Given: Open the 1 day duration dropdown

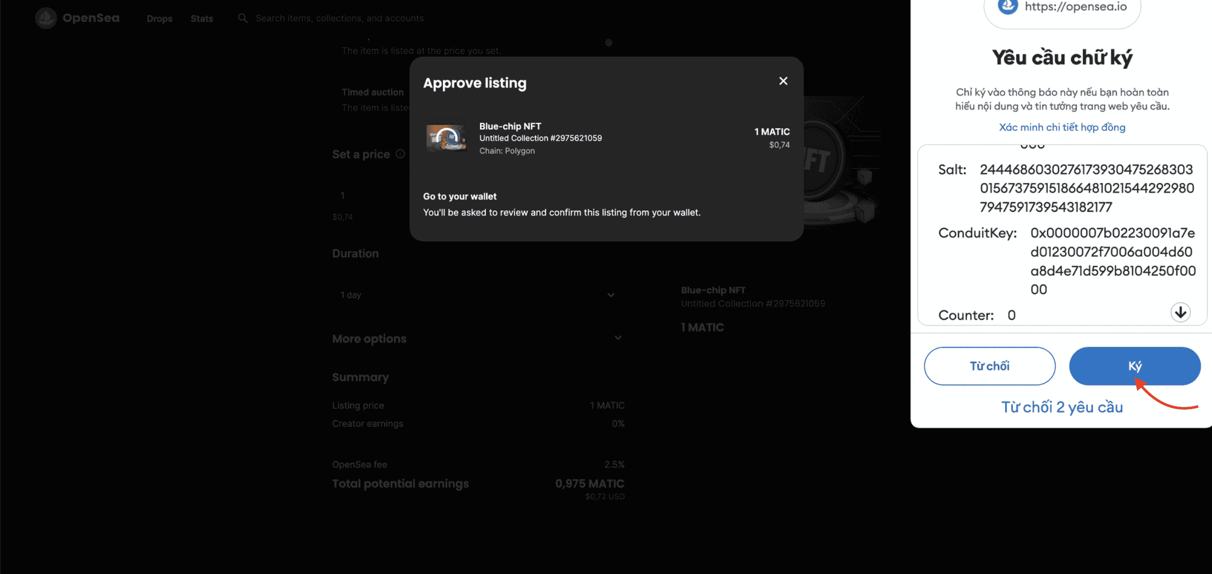Looking at the screenshot, I should pos(476,295).
